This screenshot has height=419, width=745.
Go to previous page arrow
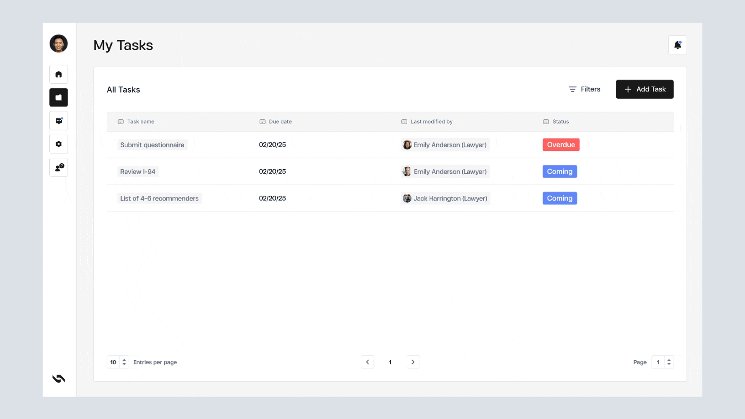point(368,362)
